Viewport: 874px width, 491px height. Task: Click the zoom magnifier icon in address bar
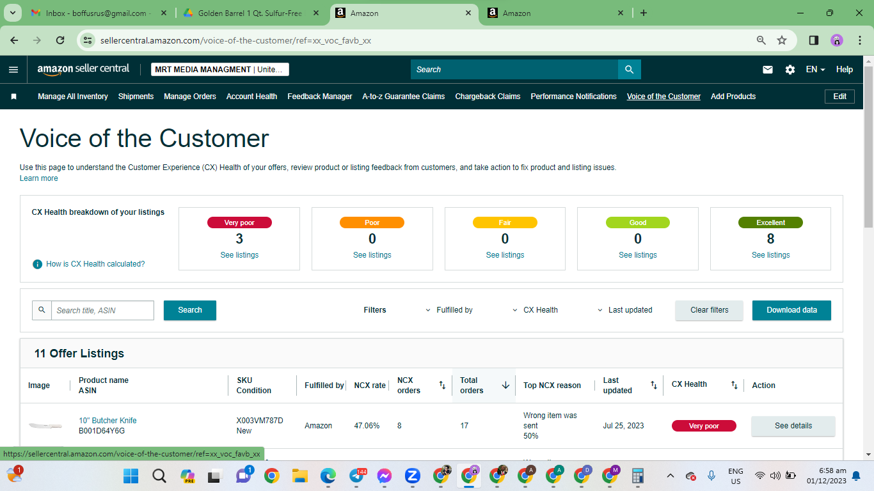pyautogui.click(x=761, y=40)
